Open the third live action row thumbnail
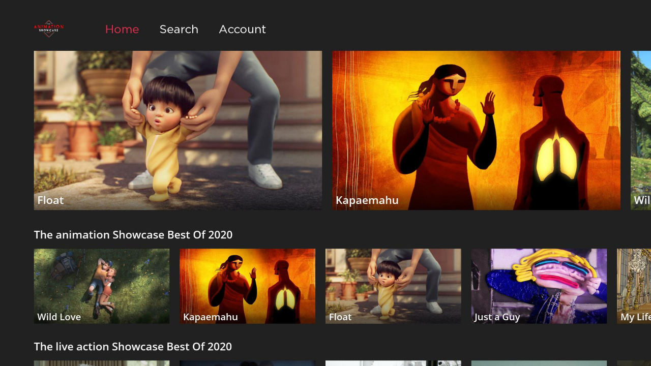The width and height of the screenshot is (651, 366). (x=393, y=363)
